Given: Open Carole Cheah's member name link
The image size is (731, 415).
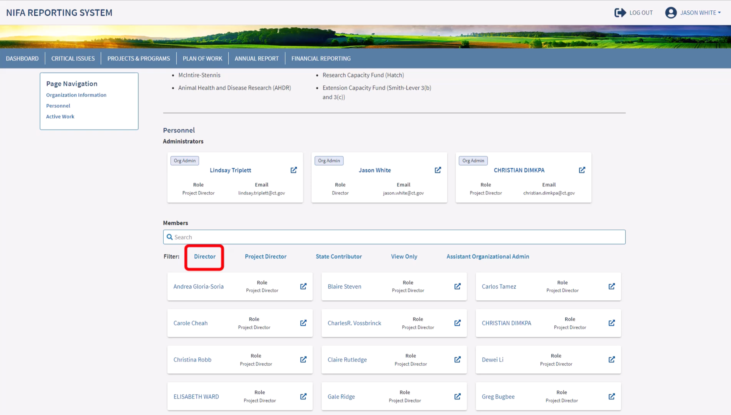Looking at the screenshot, I should click(x=190, y=323).
